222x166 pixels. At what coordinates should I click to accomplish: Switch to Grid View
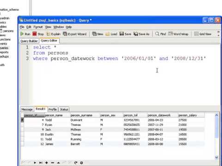(x=203, y=34)
